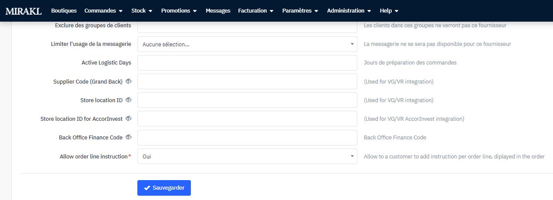Click the label 'Exclure des groupes de clients'
553x200 pixels.
click(x=93, y=26)
